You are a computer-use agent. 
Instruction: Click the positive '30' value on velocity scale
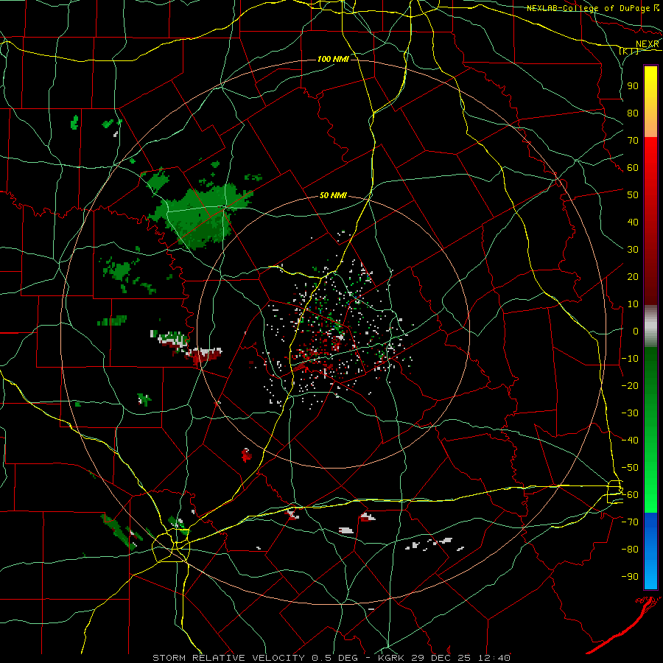pos(633,250)
